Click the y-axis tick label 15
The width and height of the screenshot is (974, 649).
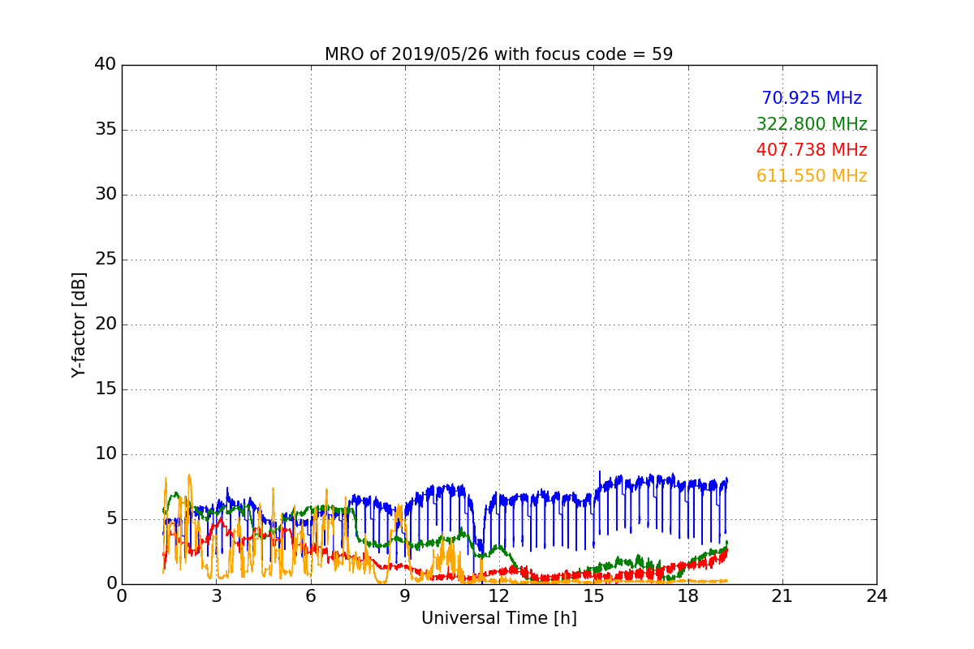coord(106,389)
